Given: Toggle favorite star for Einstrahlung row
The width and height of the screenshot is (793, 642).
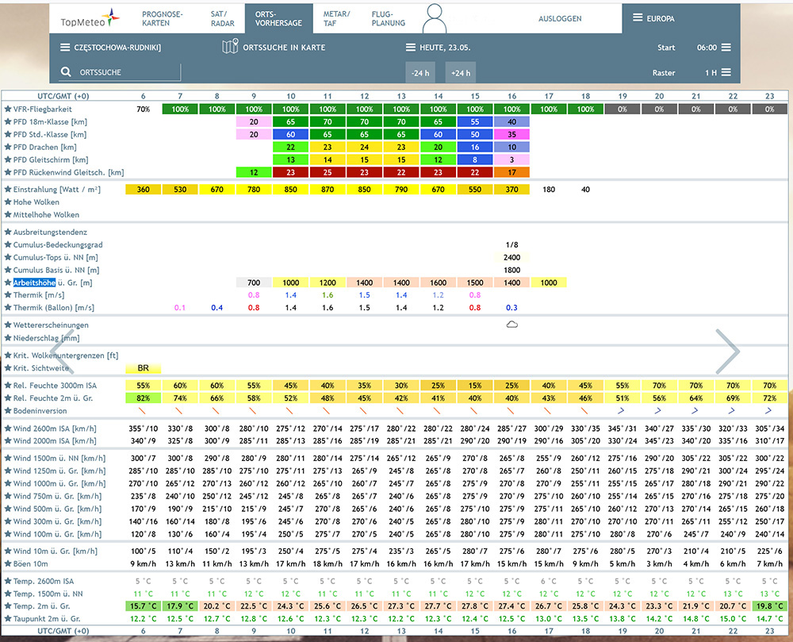Looking at the screenshot, I should [8, 189].
